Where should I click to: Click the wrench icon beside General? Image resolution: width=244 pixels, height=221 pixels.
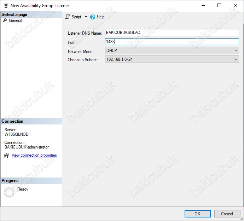click(5, 21)
